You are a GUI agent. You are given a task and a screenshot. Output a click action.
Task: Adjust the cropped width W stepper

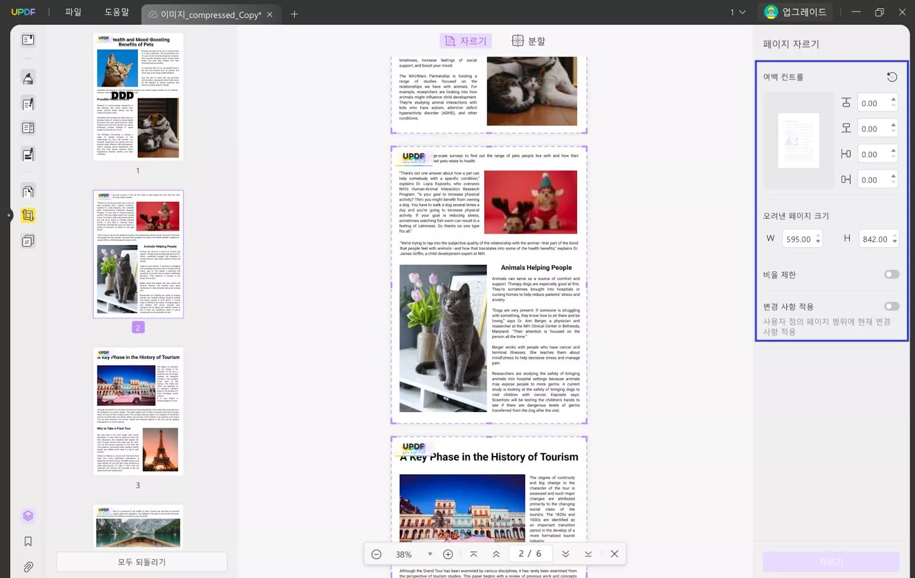(818, 239)
